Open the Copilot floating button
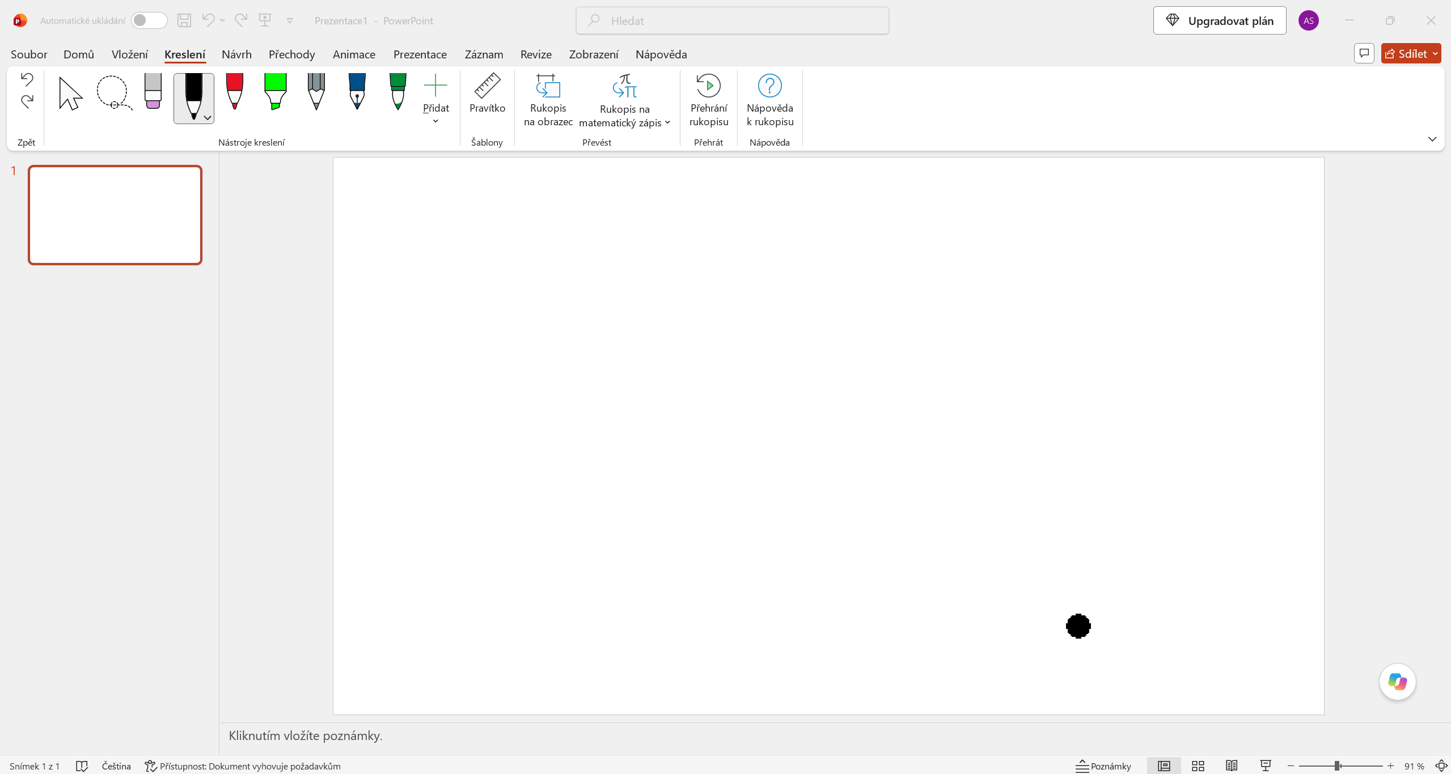Viewport: 1451px width, 774px height. [x=1398, y=681]
